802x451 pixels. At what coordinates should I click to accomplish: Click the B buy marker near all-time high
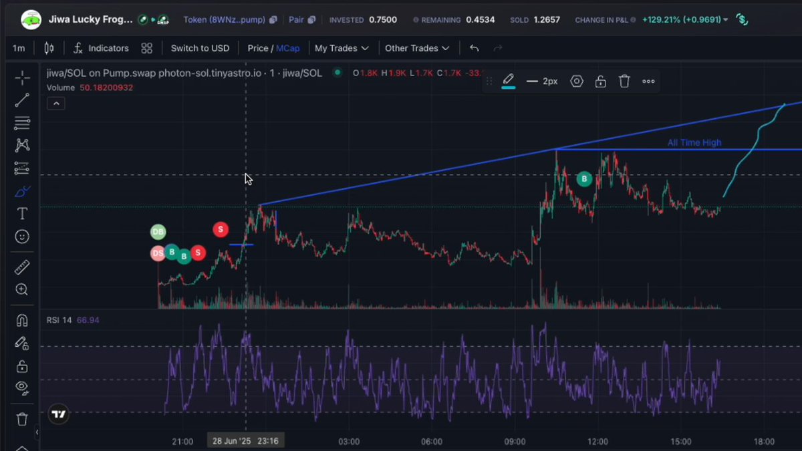tap(584, 179)
